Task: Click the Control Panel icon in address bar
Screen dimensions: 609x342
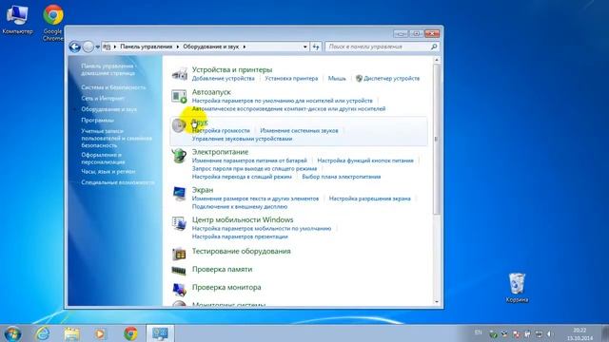Action: click(107, 47)
